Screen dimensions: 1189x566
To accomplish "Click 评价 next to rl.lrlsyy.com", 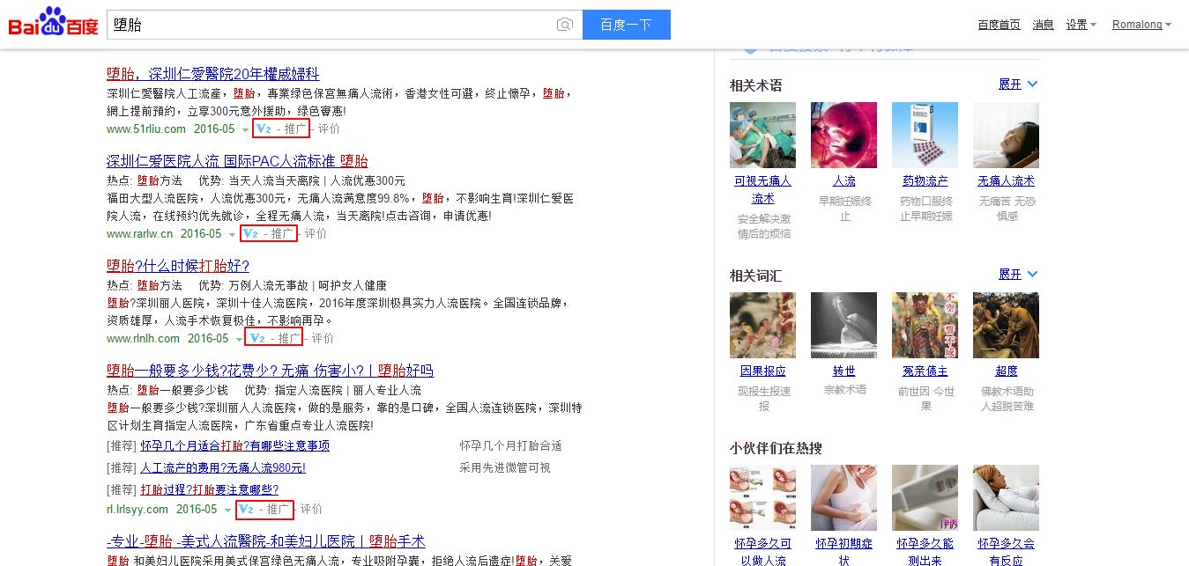I will coord(311,510).
